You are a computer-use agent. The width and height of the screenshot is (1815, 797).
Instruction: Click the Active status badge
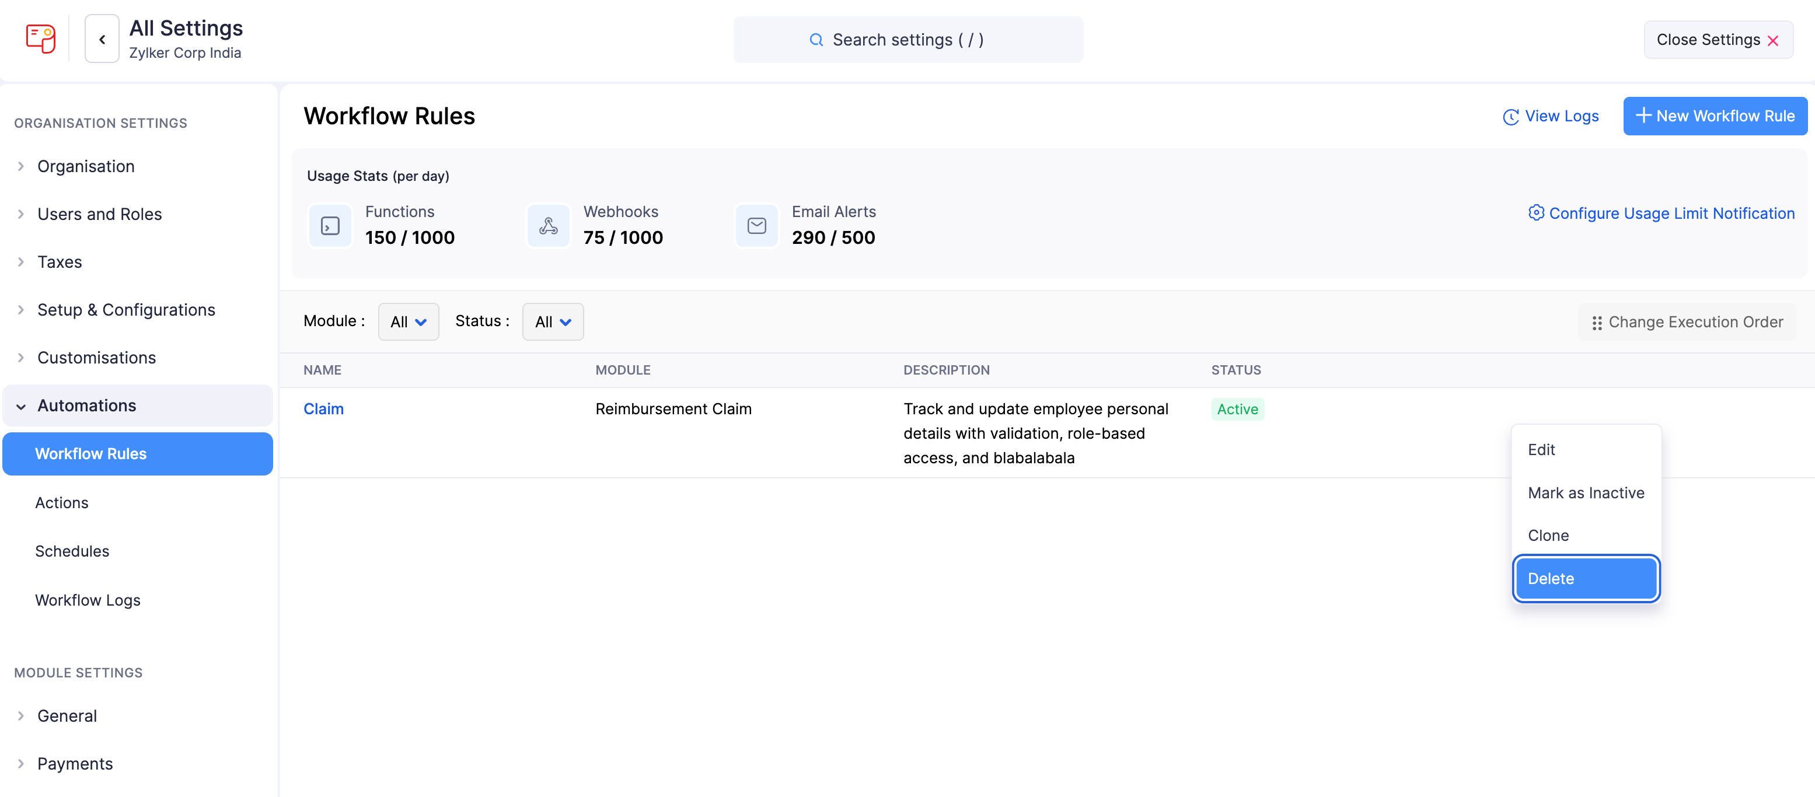[x=1237, y=410]
